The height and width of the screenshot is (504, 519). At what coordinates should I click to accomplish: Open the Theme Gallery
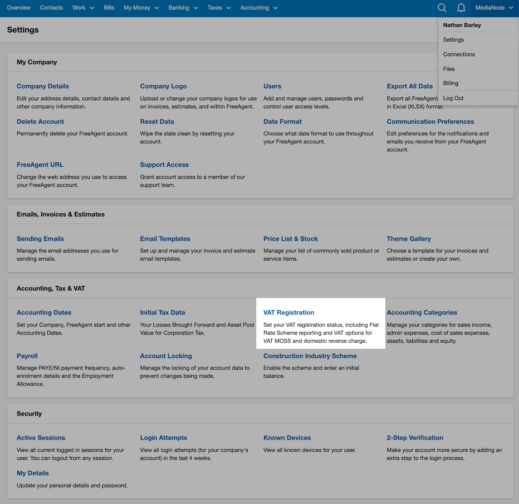409,238
